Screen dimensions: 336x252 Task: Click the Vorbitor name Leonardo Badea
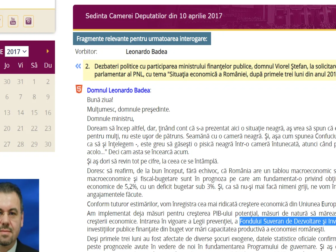coord(146,52)
